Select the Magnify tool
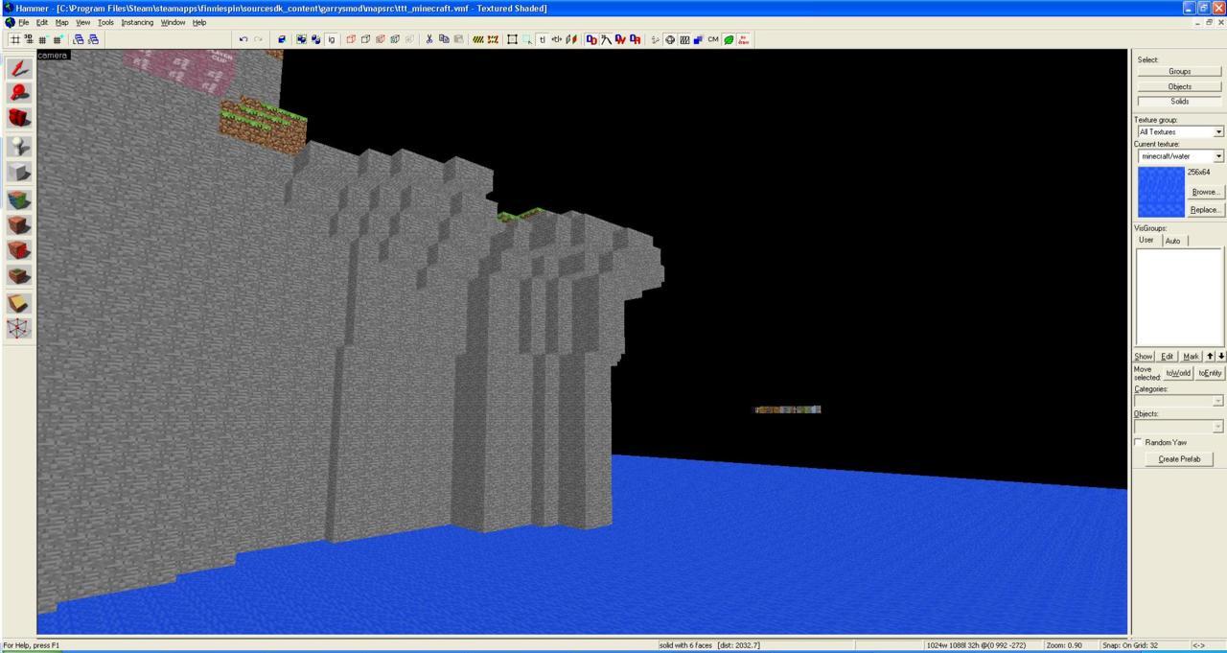This screenshot has height=653, width=1227. 19,92
